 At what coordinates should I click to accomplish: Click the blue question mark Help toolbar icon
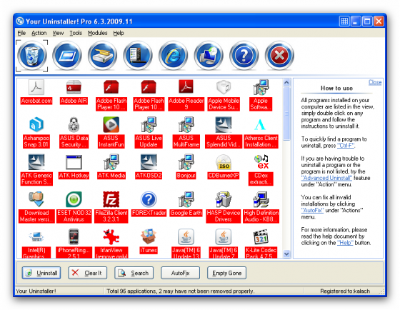pos(244,56)
